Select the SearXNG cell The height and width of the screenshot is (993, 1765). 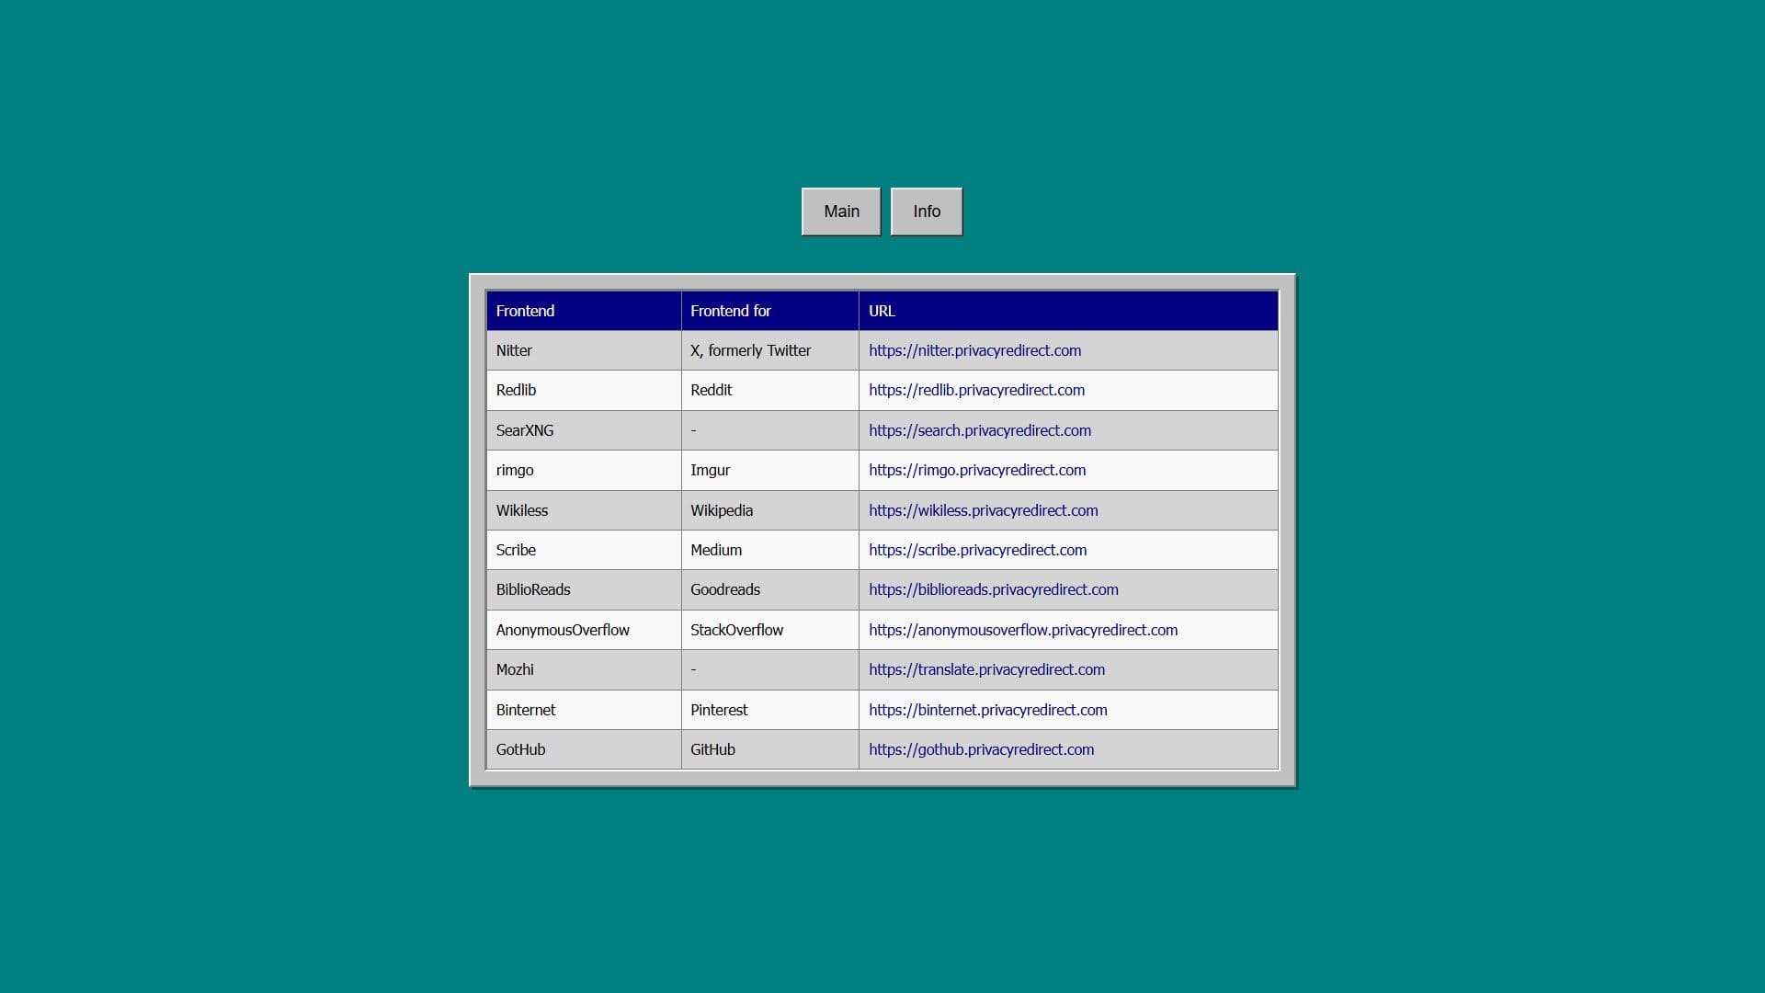tap(584, 430)
